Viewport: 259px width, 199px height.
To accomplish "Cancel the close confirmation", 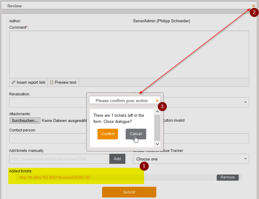I will (136, 134).
